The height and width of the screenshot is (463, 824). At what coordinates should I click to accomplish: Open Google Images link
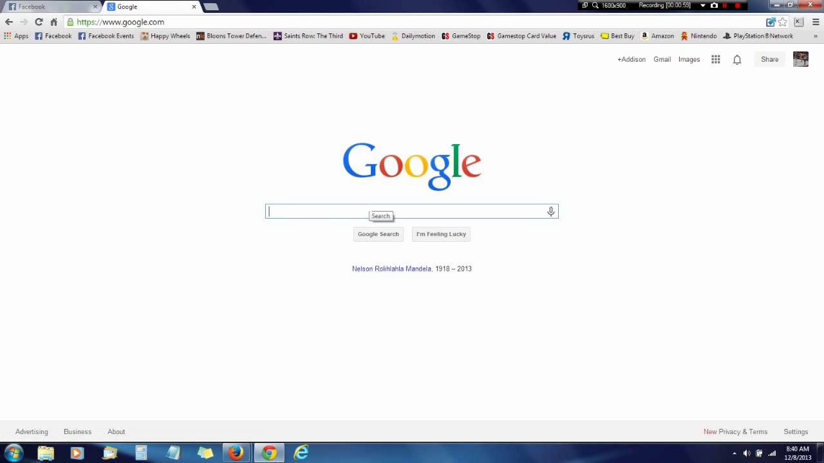click(689, 59)
